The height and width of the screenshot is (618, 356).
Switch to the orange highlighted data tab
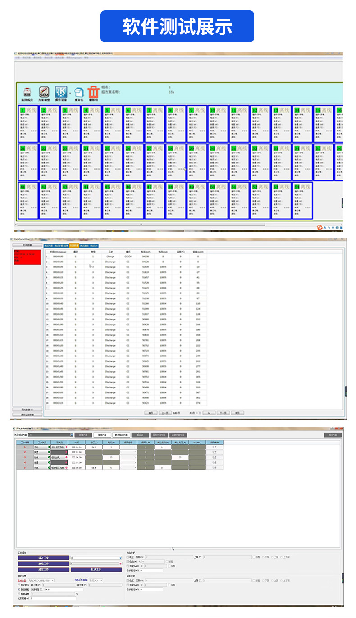tap(74, 245)
